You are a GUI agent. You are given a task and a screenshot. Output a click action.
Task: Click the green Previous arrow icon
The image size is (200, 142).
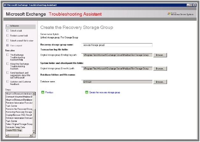point(43,92)
